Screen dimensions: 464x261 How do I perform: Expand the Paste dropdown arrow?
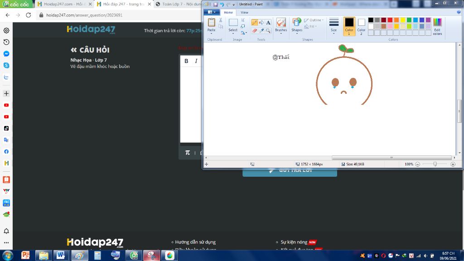pyautogui.click(x=211, y=34)
